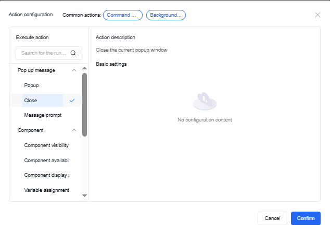Select the Close action item
Screen dimensions: 330x233
coord(31,100)
